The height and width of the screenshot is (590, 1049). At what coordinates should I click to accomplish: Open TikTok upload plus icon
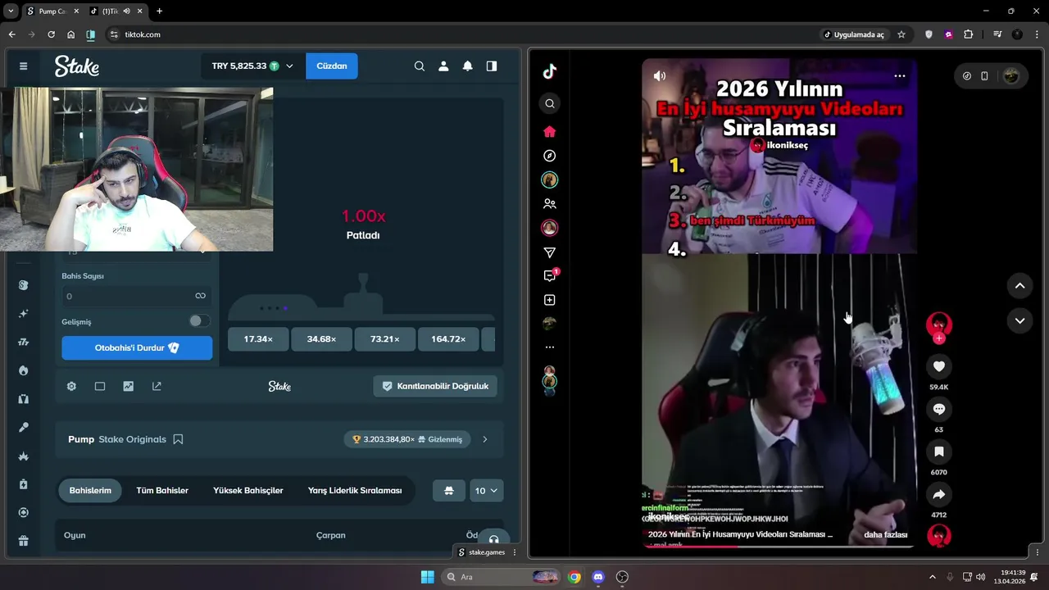pos(550,300)
